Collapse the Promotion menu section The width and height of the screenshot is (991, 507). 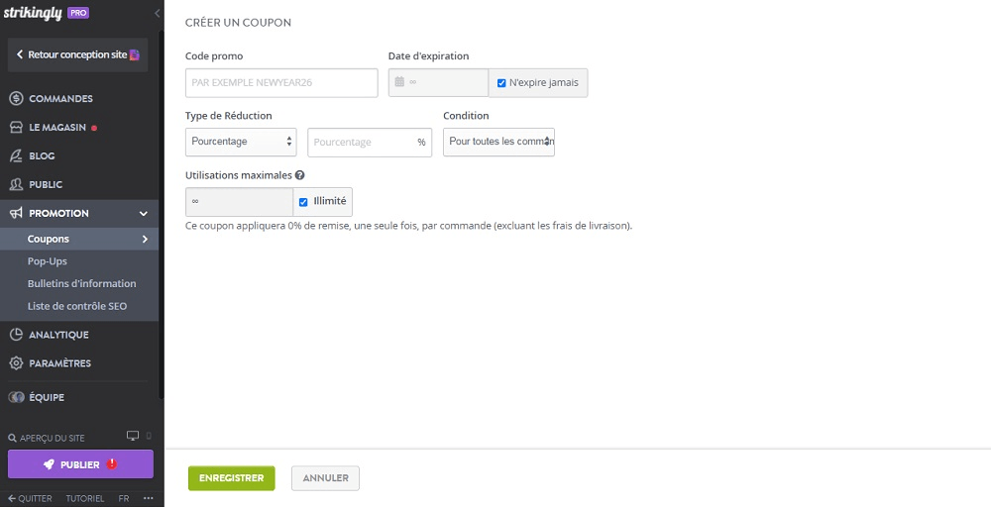pos(143,213)
